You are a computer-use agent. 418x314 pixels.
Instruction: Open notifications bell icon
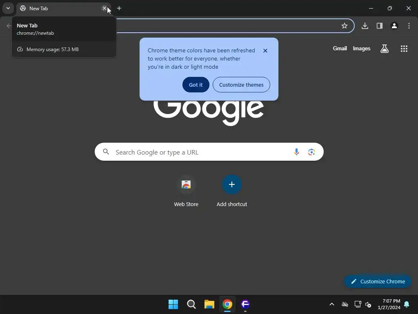pos(407,304)
